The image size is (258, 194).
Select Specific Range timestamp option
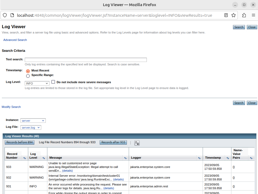[28, 76]
